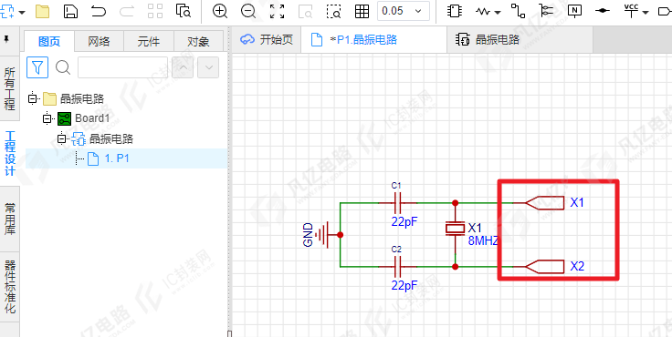The width and height of the screenshot is (672, 337).
Task: Switch to 网络 tab
Action: pos(99,42)
